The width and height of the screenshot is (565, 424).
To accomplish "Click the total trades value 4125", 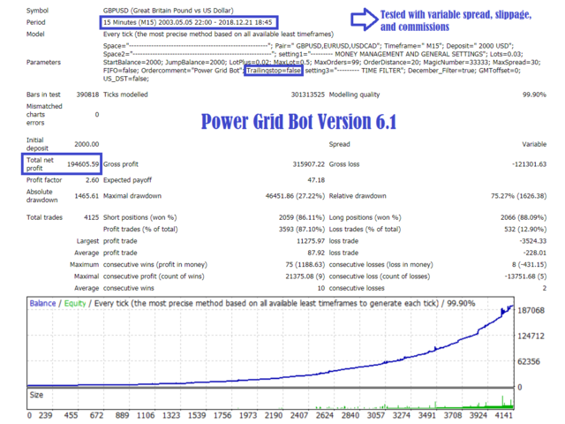I will (92, 217).
